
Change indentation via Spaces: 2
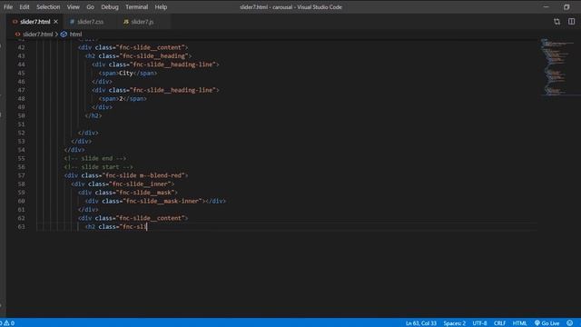coord(454,323)
